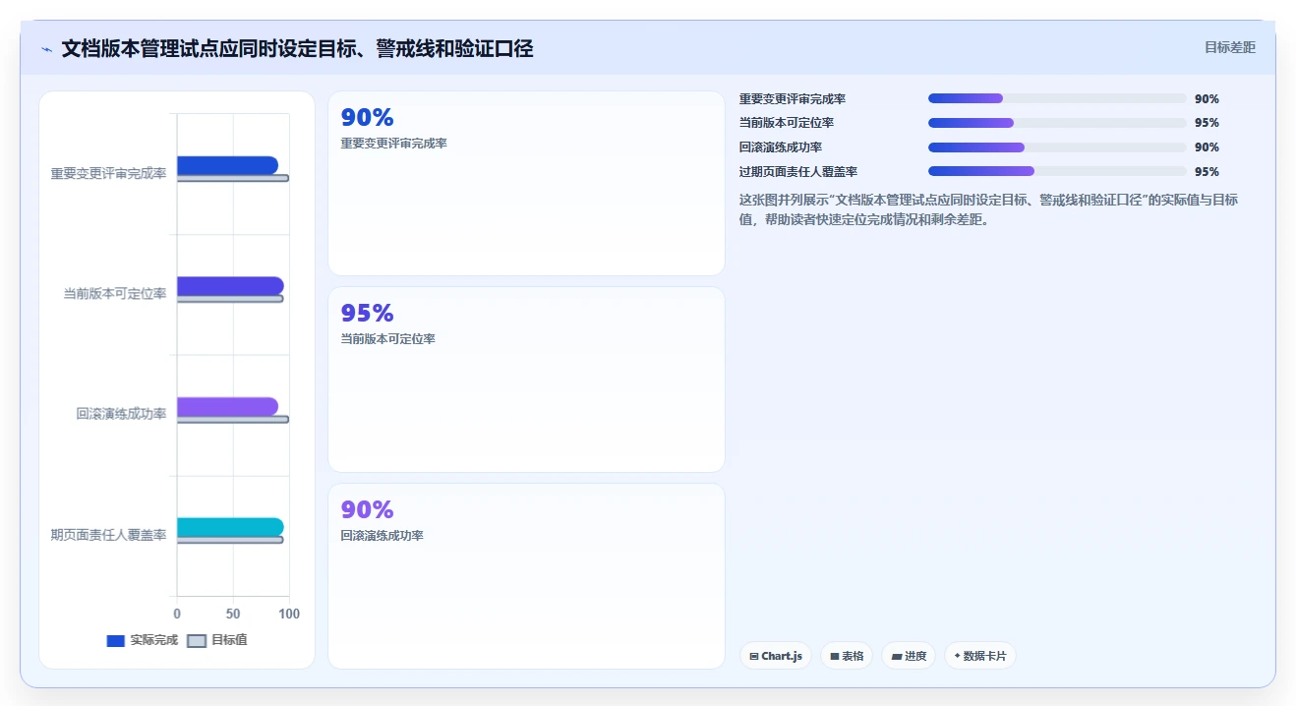1296x706 pixels.
Task: Click the grey 目标值 legend swatch
Action: coord(197,640)
